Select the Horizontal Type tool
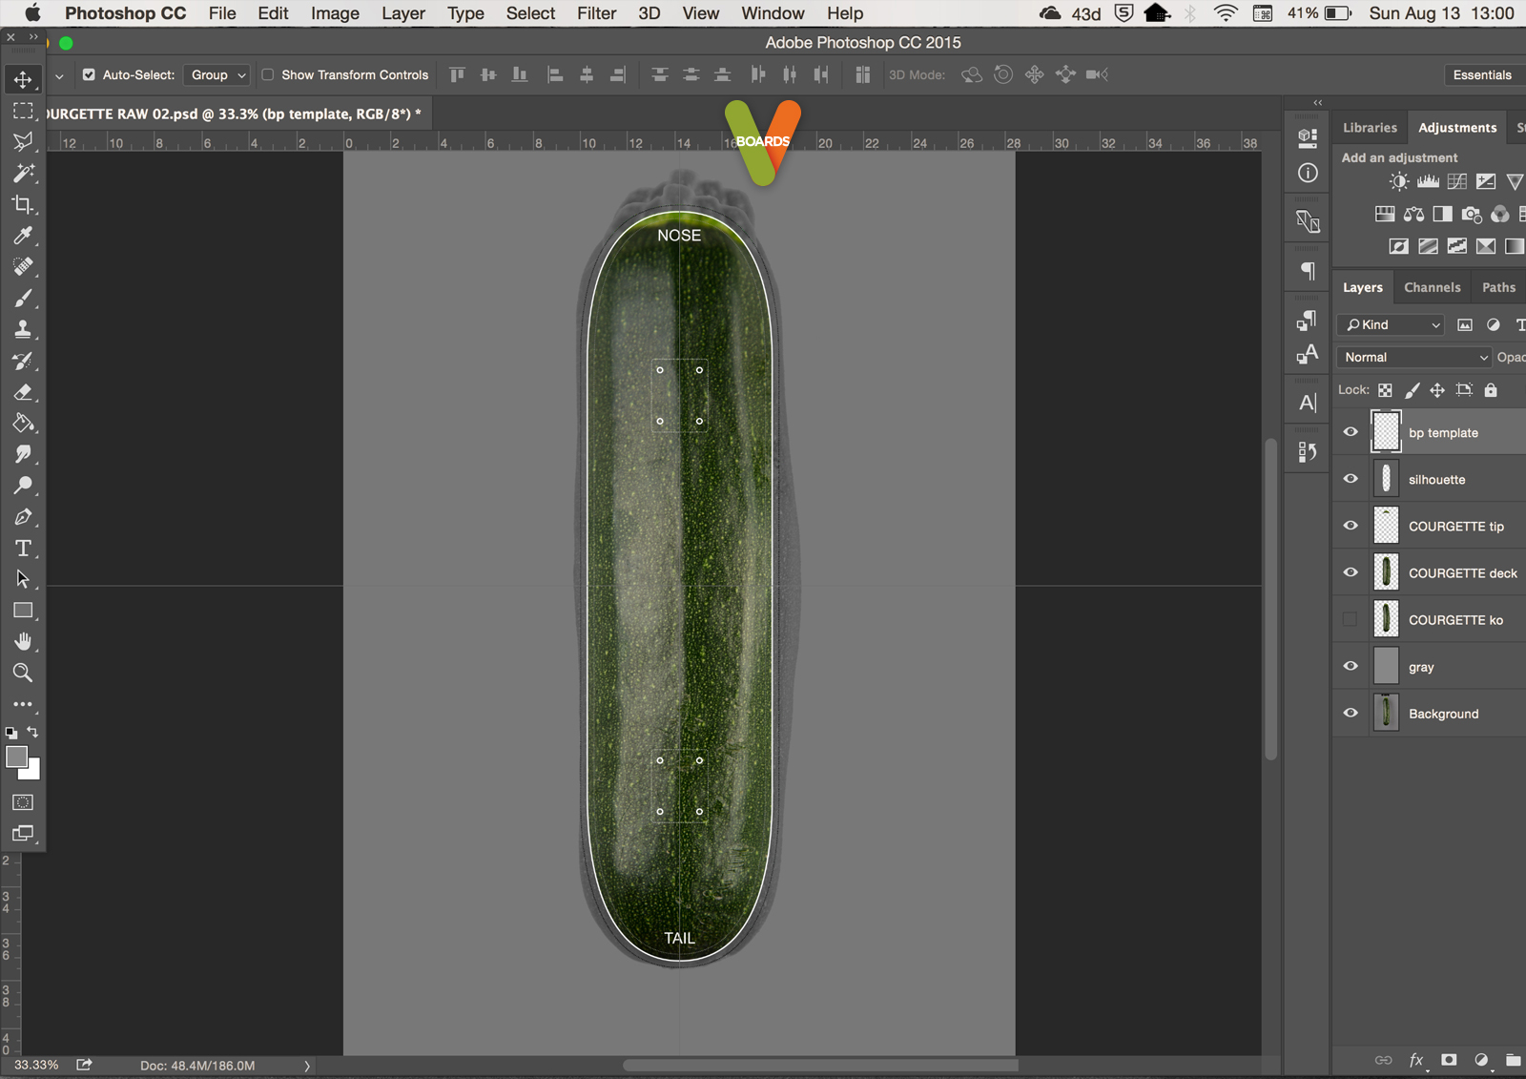This screenshot has height=1079, width=1526. (x=23, y=549)
